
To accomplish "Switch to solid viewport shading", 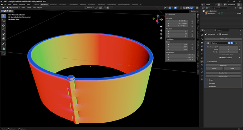I will click(187, 8).
